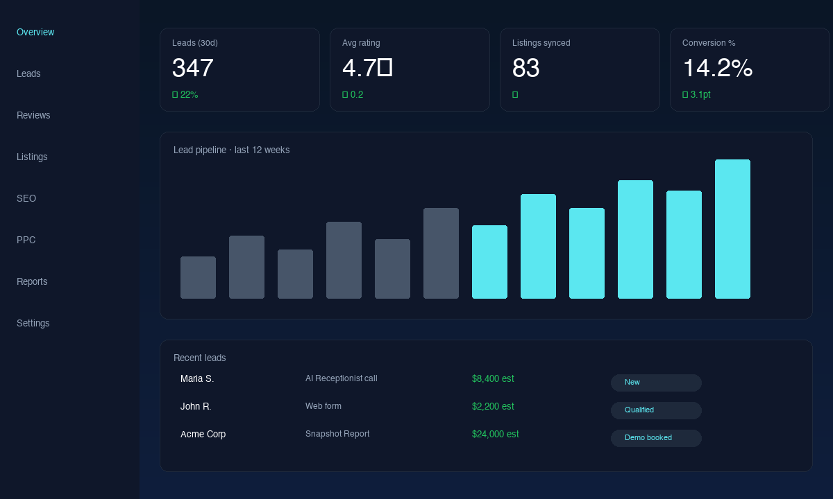
Task: Click the 'Lead pipeline · last 12 weeks' heading
Action: click(x=232, y=150)
